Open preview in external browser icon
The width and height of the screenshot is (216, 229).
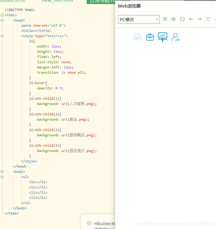coord(165,19)
